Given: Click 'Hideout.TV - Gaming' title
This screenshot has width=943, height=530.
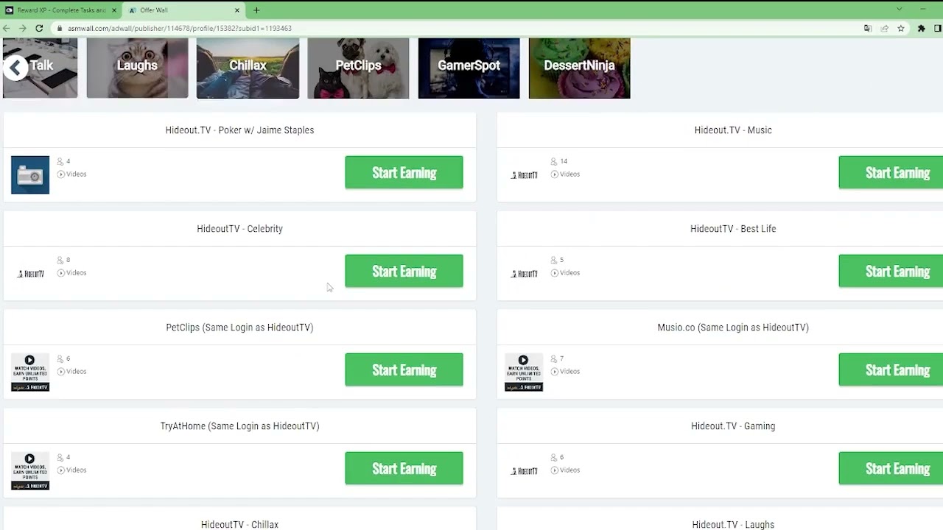Looking at the screenshot, I should pyautogui.click(x=733, y=426).
